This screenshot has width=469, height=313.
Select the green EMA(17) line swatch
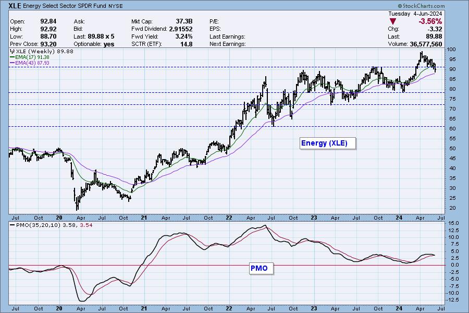(13, 57)
